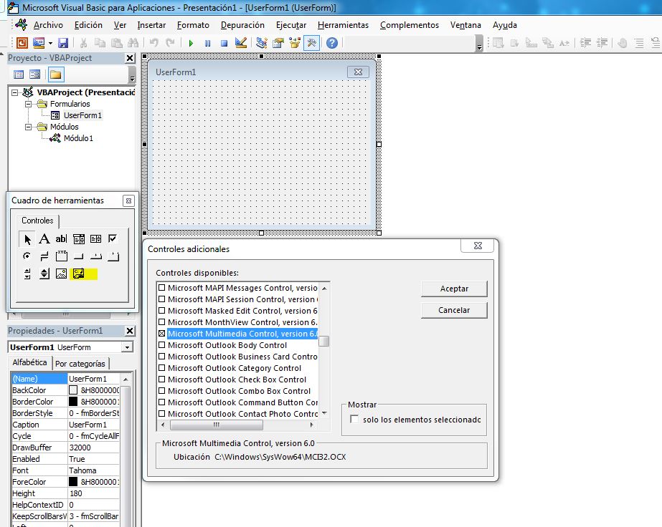The width and height of the screenshot is (662, 527).
Task: Open the UserForm1 object dropdown in Propiedades
Action: 127,347
